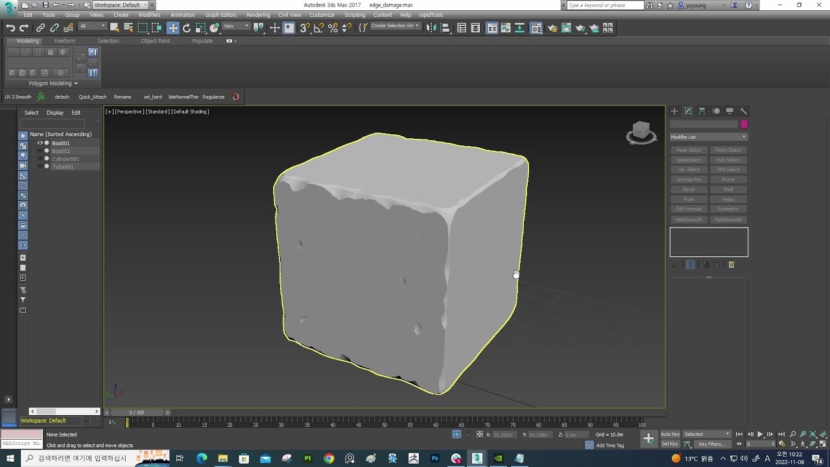The image size is (830, 467).
Task: Activate Select and Scale tool
Action: point(201,28)
